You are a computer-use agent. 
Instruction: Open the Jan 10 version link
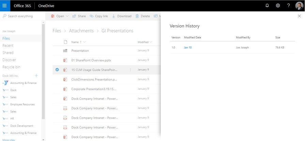188,48
